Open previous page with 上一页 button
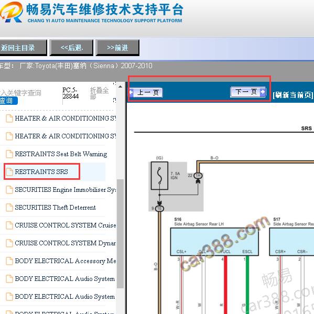 146,92
